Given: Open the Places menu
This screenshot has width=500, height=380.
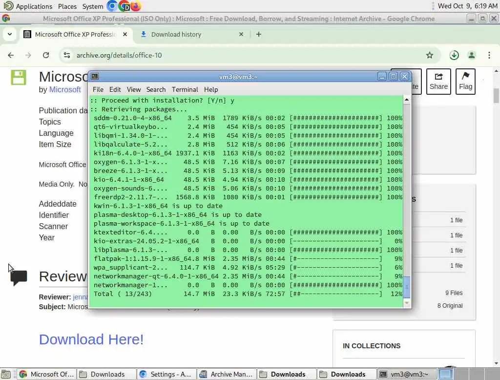Looking at the screenshot, I should pos(67,6).
